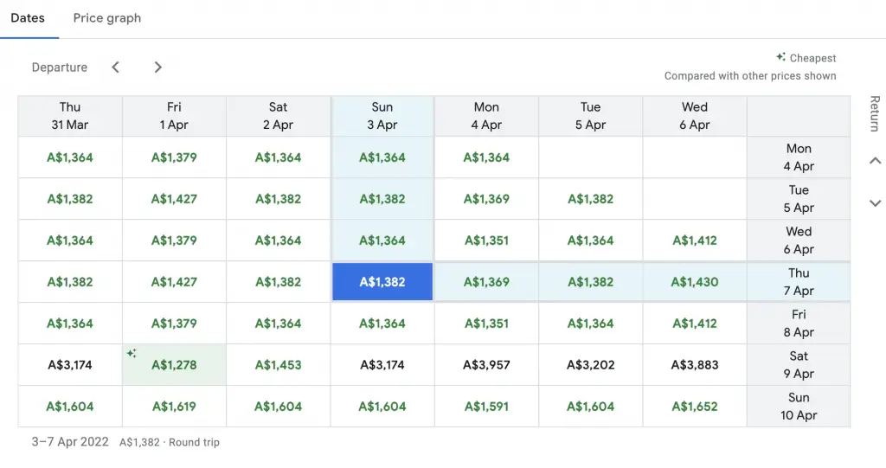Select the A$1,652 fare returning Sun 10 Apr

tap(695, 407)
